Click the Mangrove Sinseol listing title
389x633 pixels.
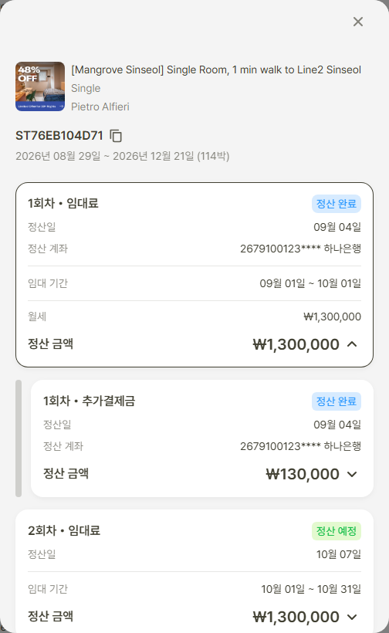tap(216, 69)
